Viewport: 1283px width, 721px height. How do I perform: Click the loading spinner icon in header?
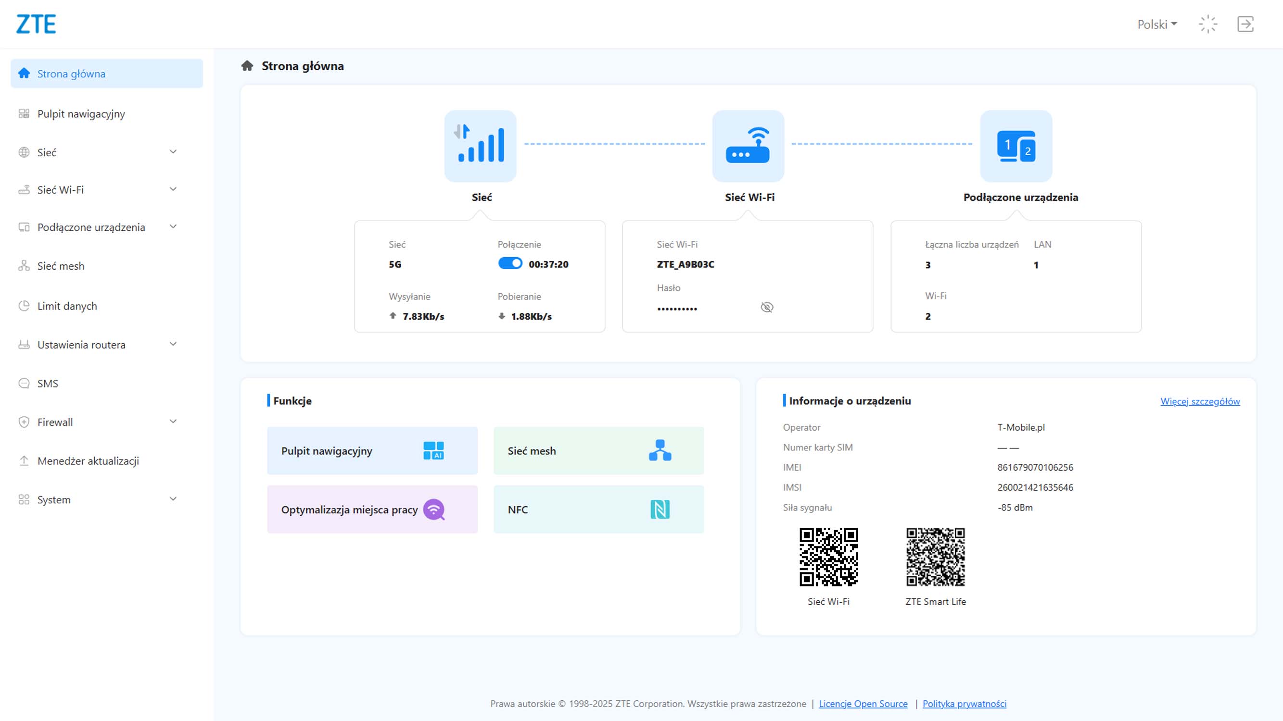coord(1208,24)
